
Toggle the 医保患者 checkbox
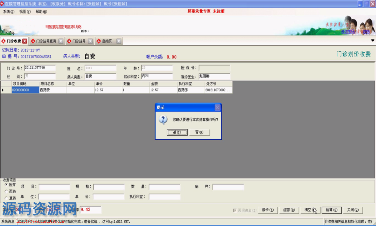[235, 210]
